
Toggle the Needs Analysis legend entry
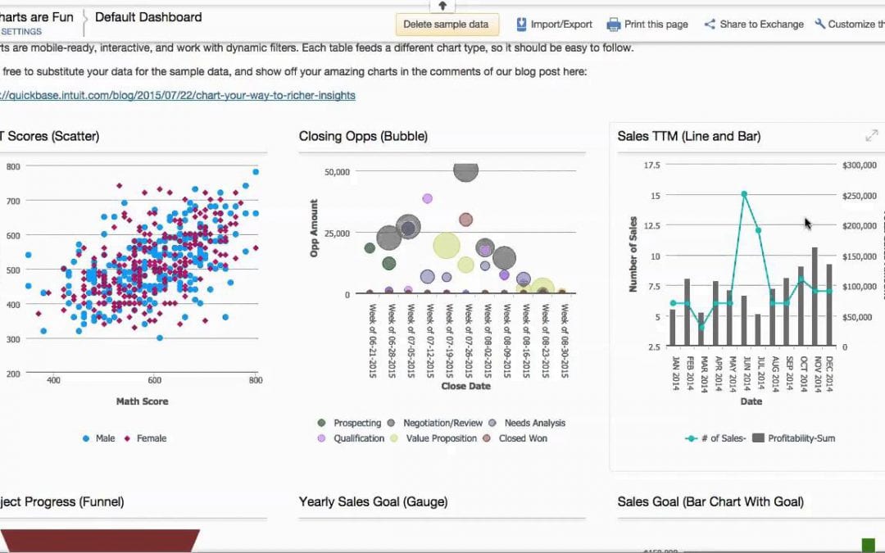(x=527, y=424)
